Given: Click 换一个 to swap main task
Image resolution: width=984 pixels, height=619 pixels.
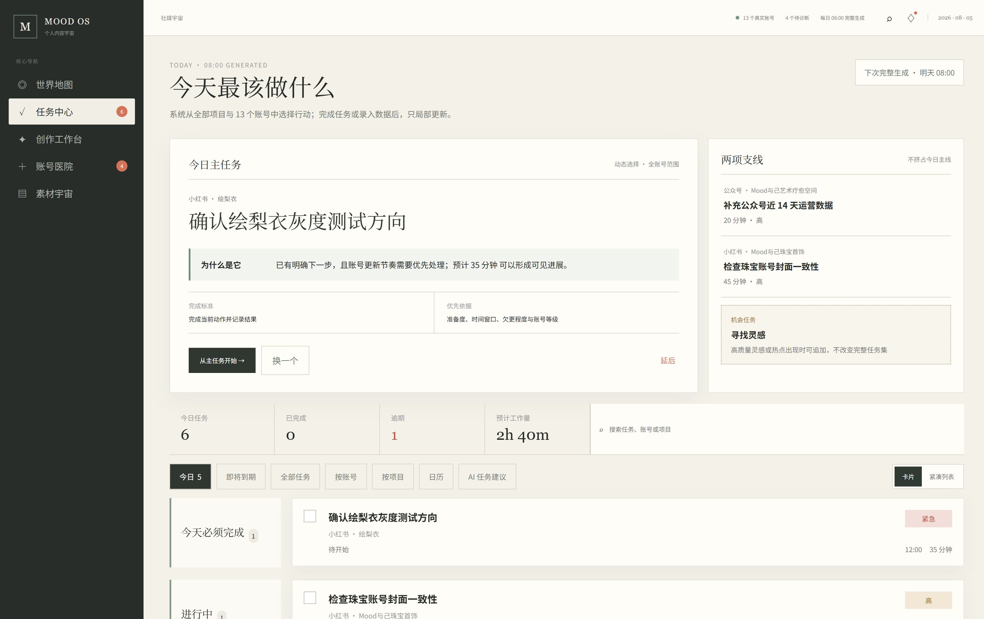Looking at the screenshot, I should click(x=285, y=360).
